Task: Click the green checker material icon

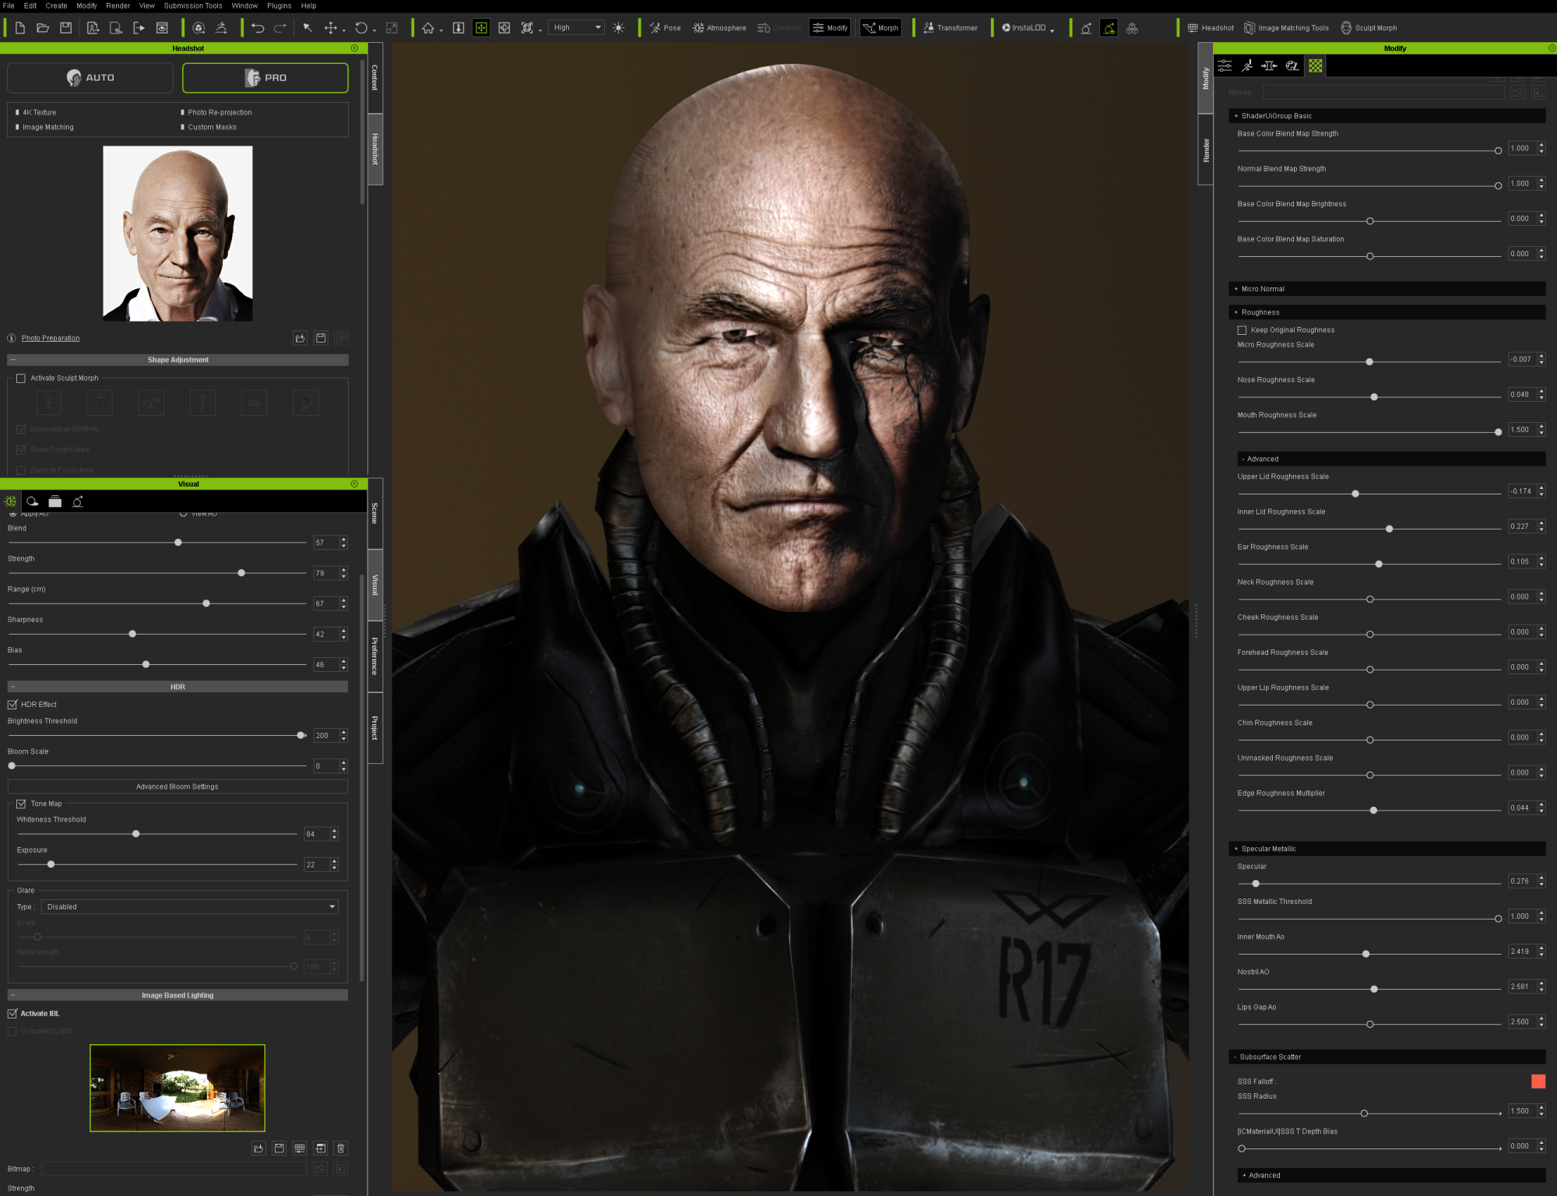Action: (x=1316, y=66)
